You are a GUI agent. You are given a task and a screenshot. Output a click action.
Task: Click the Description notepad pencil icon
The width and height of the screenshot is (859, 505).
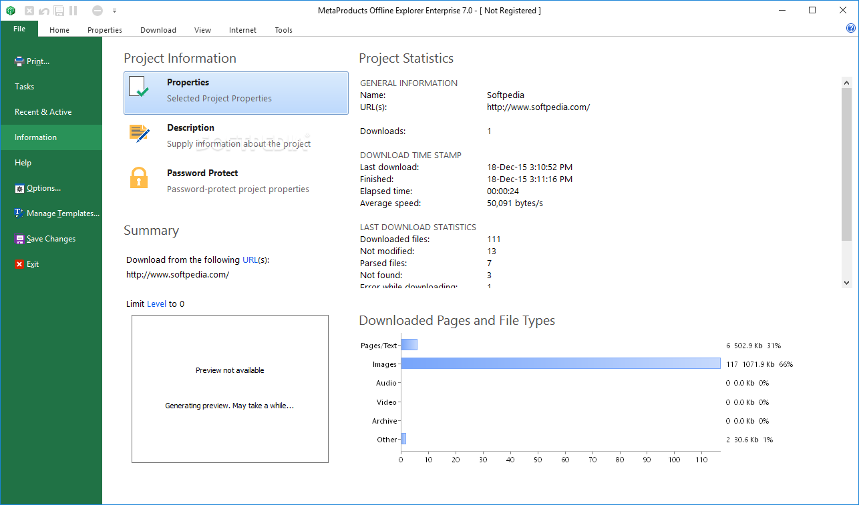[139, 133]
